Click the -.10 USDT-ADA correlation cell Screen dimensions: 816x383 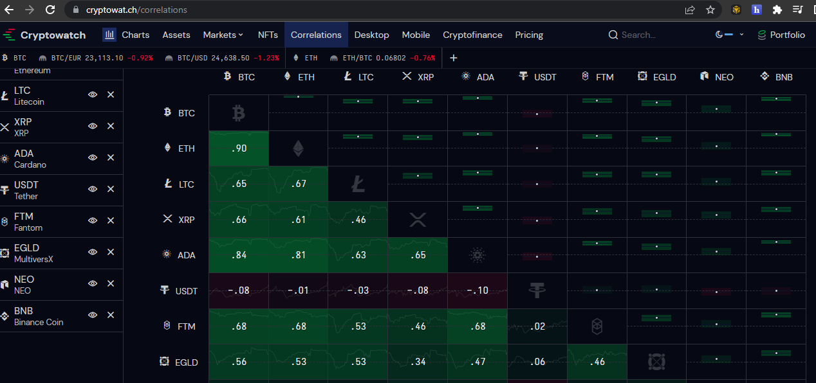(x=478, y=291)
